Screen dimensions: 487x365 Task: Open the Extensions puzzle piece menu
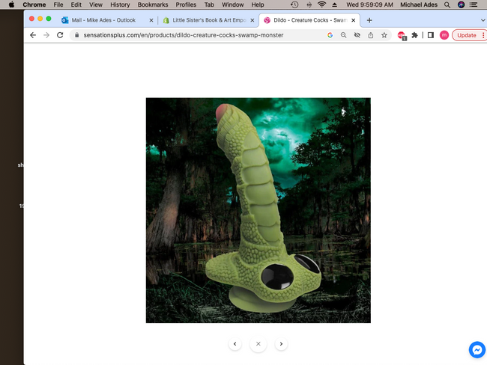415,35
